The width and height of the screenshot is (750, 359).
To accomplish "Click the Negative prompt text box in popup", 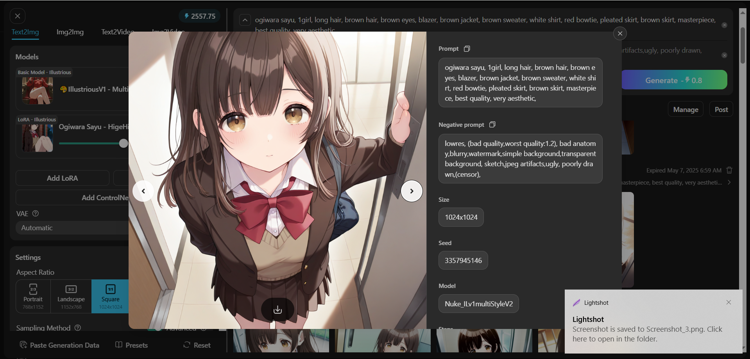I will tap(520, 159).
